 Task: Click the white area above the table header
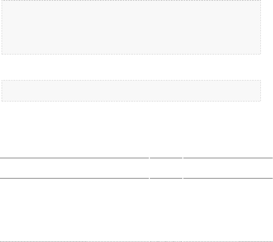[x=136, y=129]
